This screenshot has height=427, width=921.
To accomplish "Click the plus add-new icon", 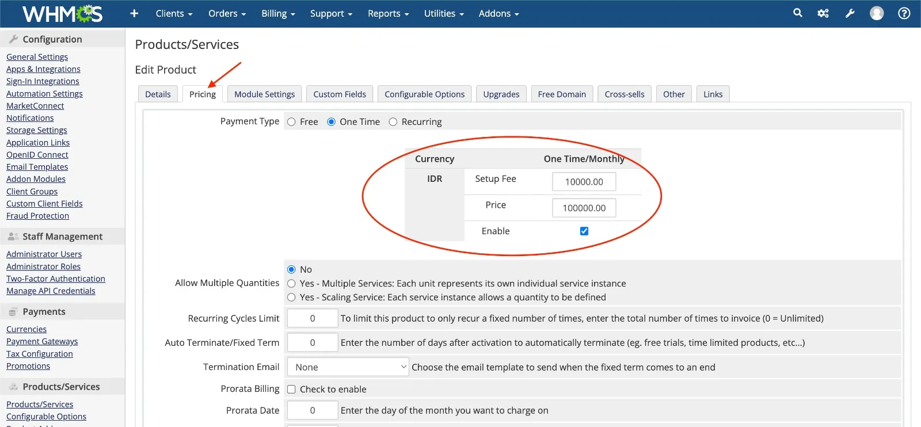I will pos(134,13).
